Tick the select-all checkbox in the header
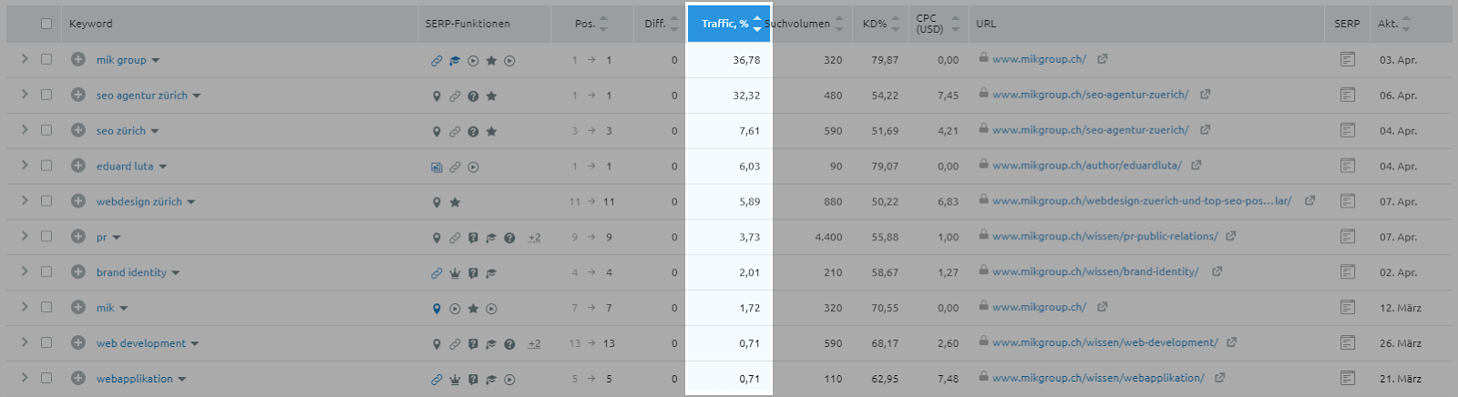Screen dimensions: 1458x397 click(x=46, y=24)
